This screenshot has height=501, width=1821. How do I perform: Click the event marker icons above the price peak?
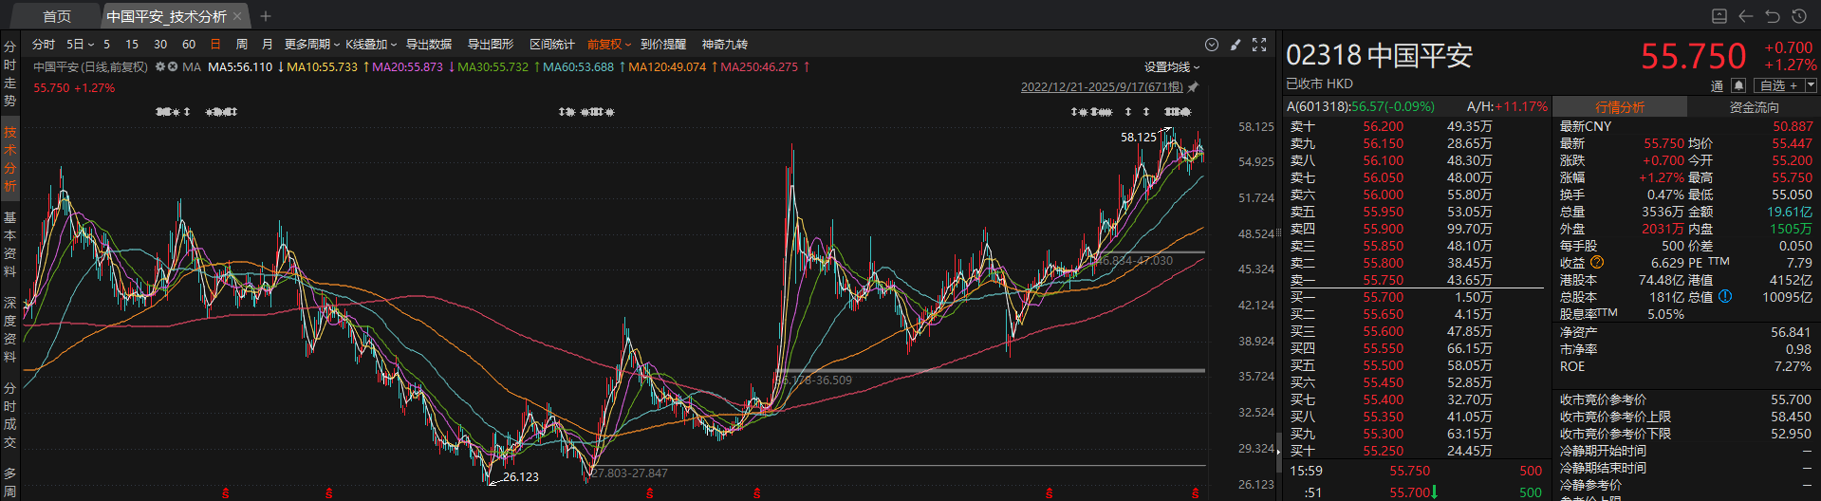tap(1179, 112)
